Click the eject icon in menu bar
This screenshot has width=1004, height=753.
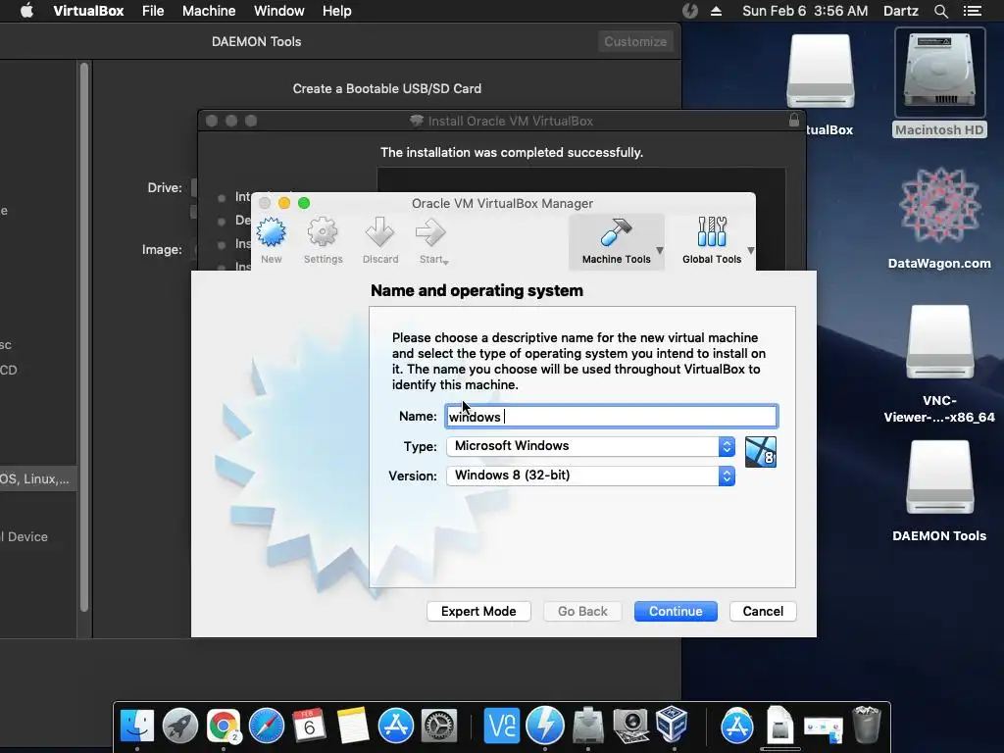pos(716,11)
